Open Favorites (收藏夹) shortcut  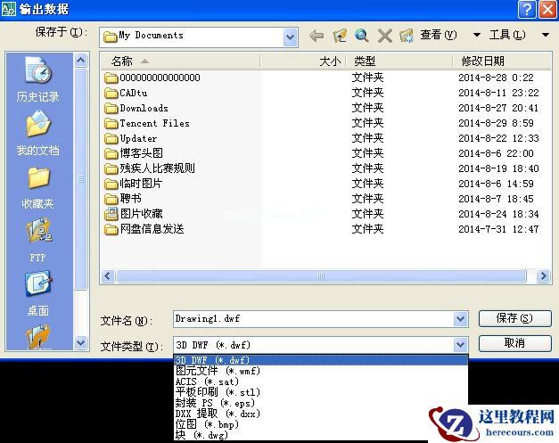coord(38,187)
